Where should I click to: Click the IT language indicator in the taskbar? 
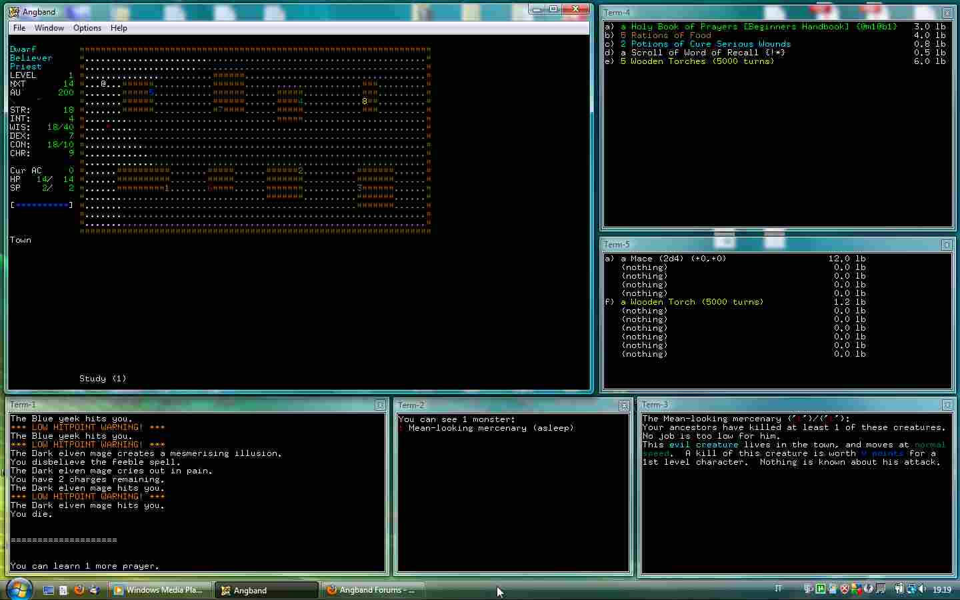tap(778, 589)
